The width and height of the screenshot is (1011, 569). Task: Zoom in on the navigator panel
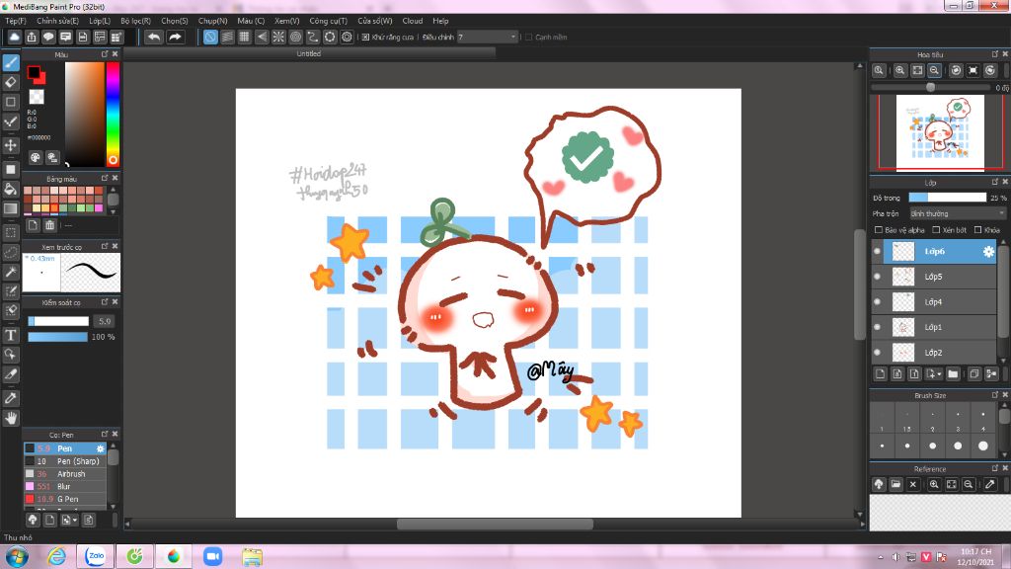(900, 70)
